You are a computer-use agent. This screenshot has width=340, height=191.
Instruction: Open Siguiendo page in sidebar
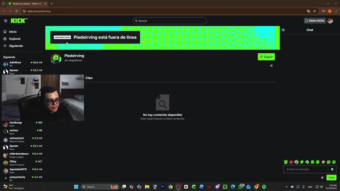[x=16, y=46]
